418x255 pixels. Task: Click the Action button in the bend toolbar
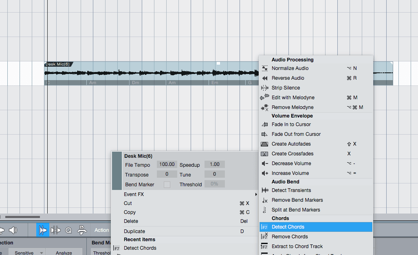click(101, 230)
